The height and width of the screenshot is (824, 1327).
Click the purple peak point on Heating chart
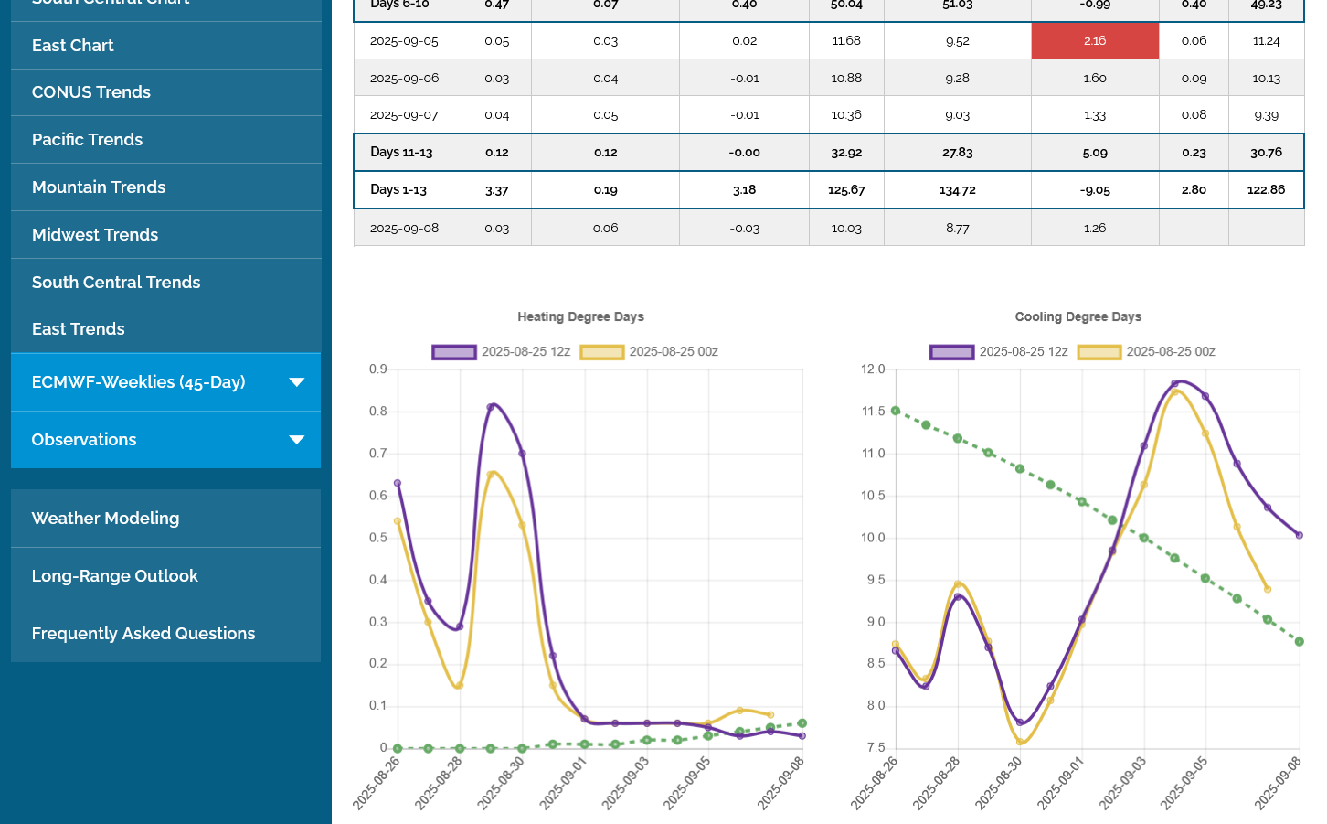click(492, 406)
